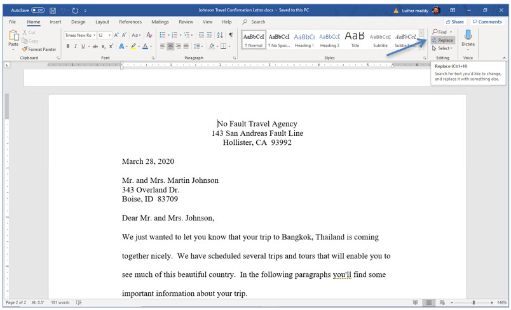Collapse the ribbon with chevron
The width and height of the screenshot is (511, 310).
coord(504,58)
